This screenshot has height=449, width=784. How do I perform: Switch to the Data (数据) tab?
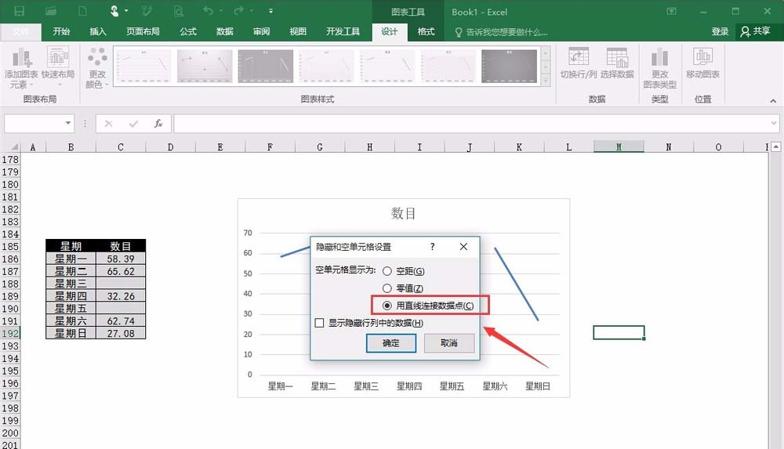click(x=224, y=31)
